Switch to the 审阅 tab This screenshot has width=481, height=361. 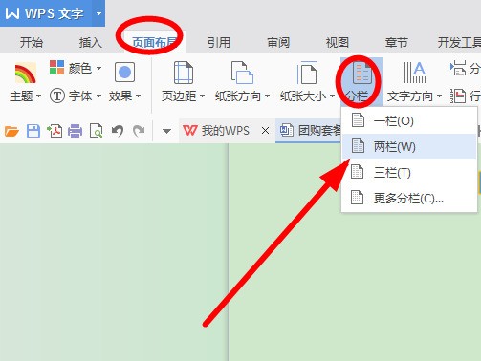click(x=278, y=42)
